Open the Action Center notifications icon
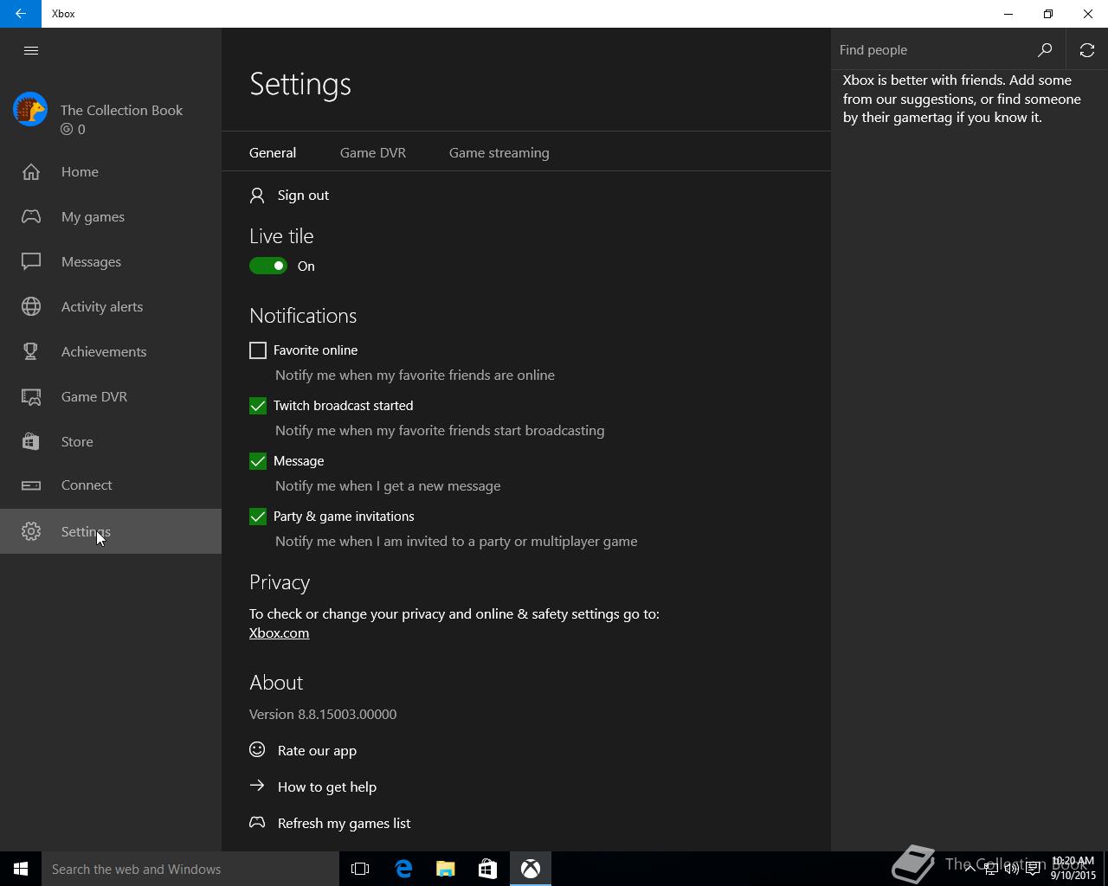The image size is (1108, 886). click(1033, 869)
